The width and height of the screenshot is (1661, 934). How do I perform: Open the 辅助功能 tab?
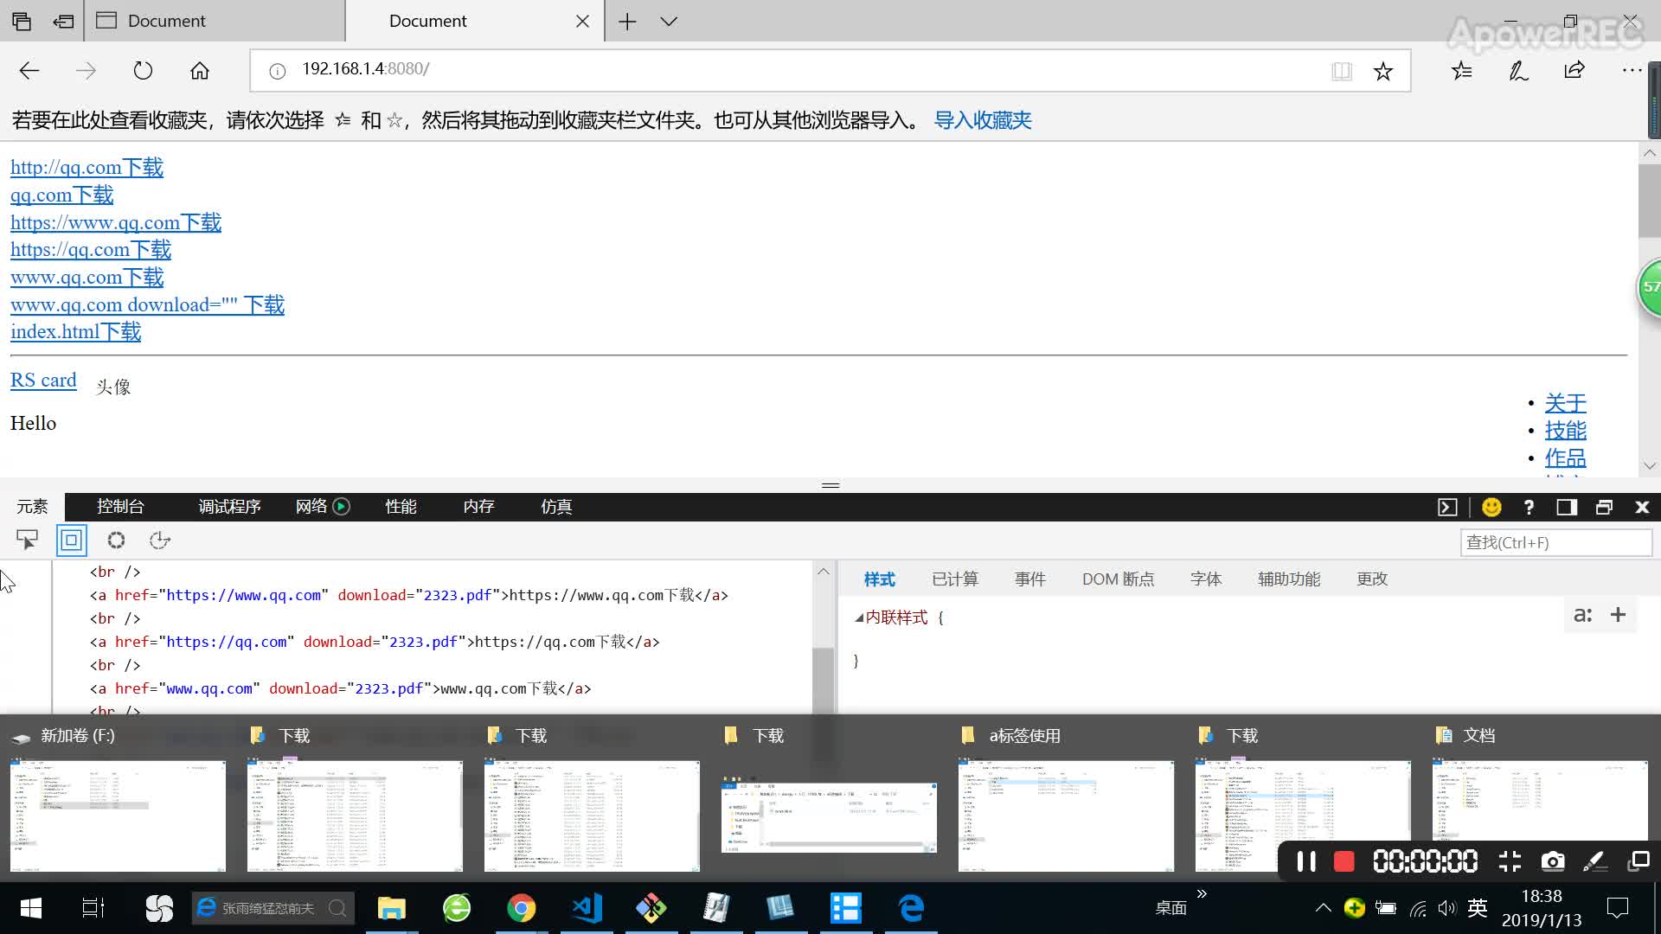pos(1289,579)
